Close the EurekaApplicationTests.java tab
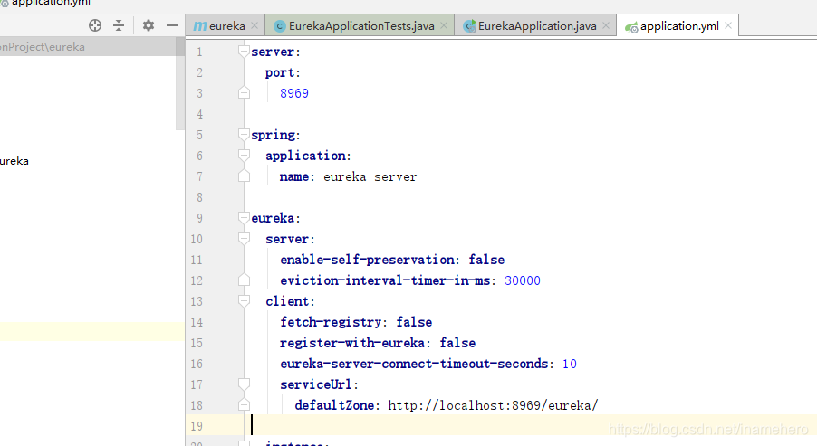Image resolution: width=817 pixels, height=446 pixels. coord(444,25)
